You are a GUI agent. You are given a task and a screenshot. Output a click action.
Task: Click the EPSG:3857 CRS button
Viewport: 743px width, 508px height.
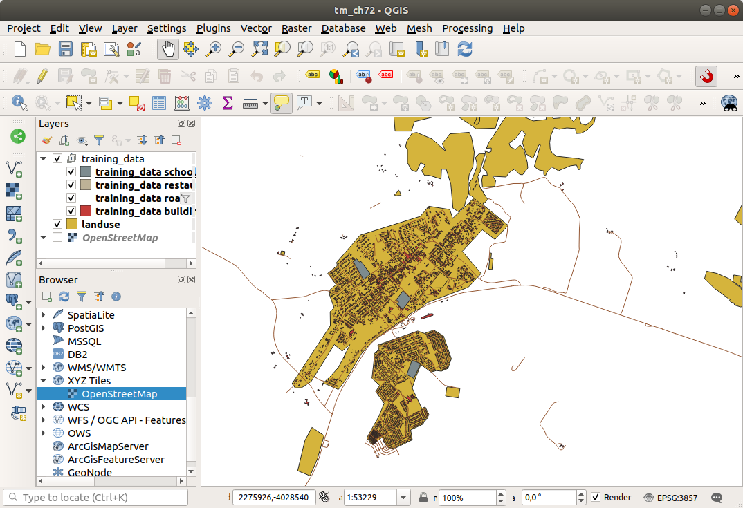tap(670, 498)
